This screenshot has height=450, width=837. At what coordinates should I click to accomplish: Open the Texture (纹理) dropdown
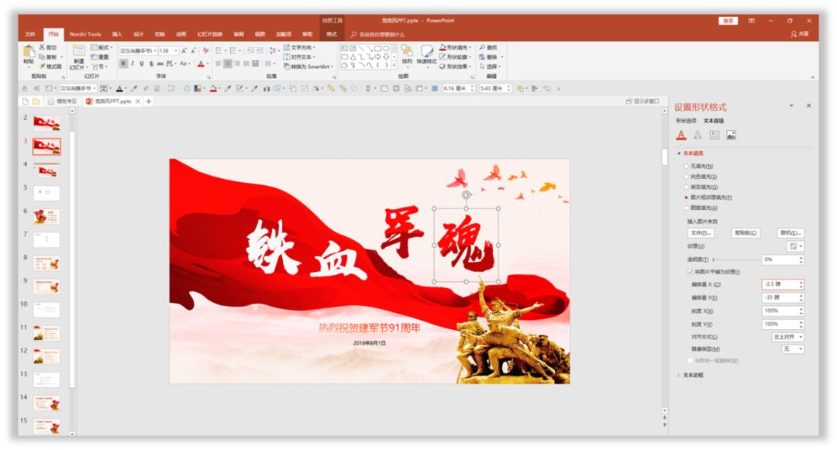pos(796,246)
